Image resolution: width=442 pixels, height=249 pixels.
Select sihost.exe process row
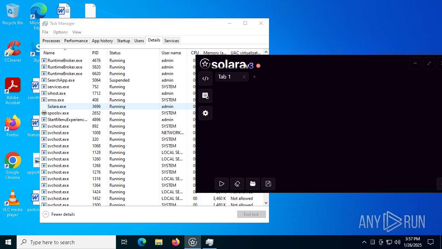pos(118,93)
